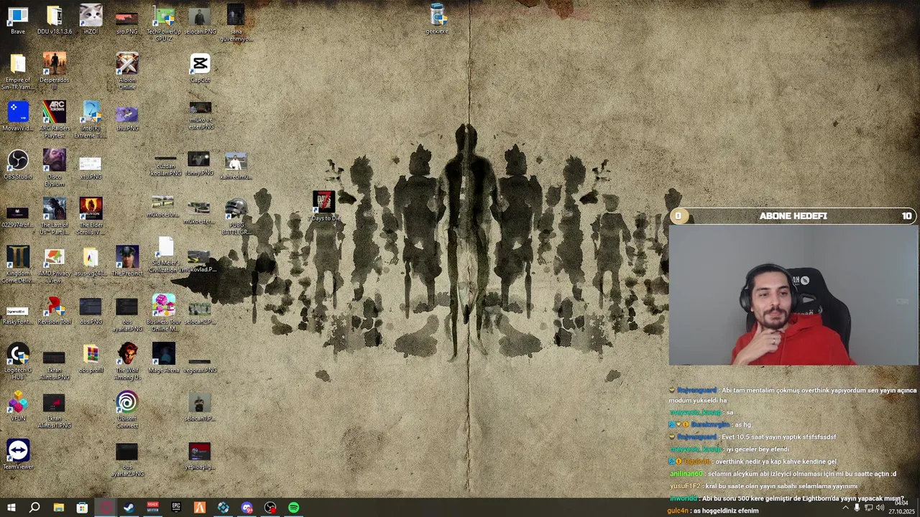Image resolution: width=920 pixels, height=517 pixels.
Task: Click the microphone tray icon
Action: [x=857, y=508]
